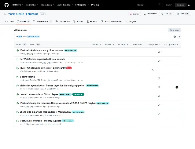Open the Assignees filter dropdown
This screenshot has height=149, width=195.
click(154, 44)
